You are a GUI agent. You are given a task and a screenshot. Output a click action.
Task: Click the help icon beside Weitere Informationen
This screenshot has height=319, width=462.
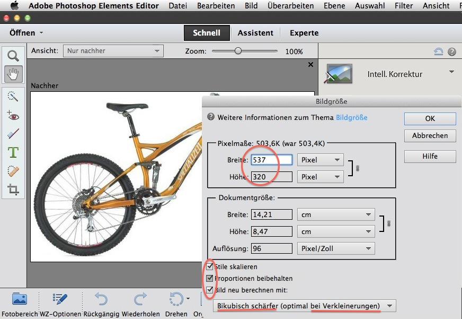211,117
